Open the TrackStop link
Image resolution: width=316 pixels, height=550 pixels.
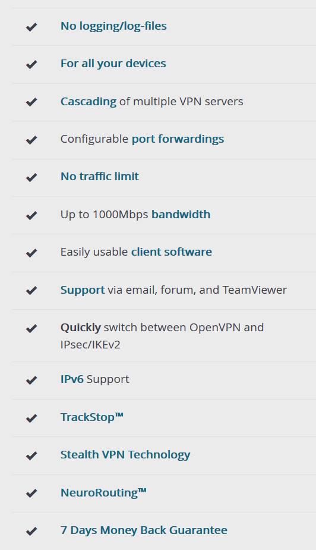[92, 417]
